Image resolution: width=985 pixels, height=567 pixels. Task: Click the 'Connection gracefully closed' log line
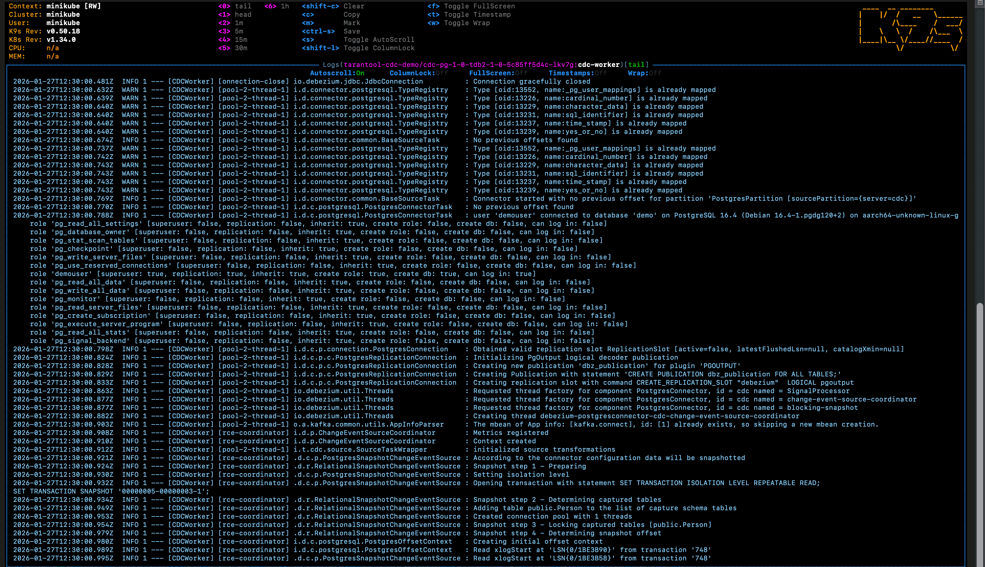[x=302, y=81]
